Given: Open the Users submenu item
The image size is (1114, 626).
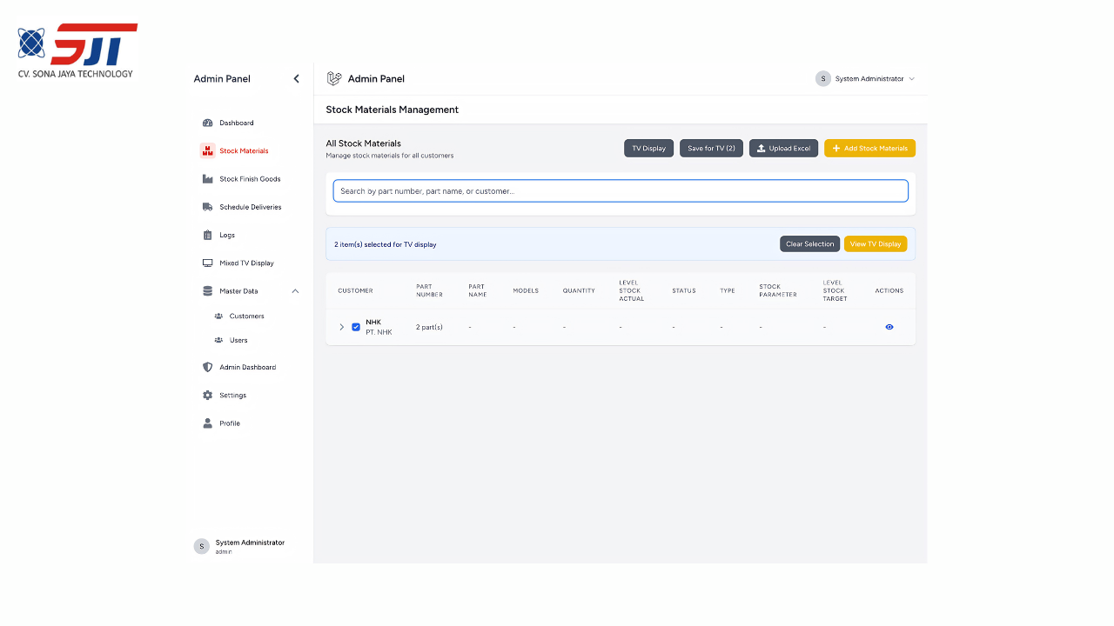Looking at the screenshot, I should click(x=238, y=340).
